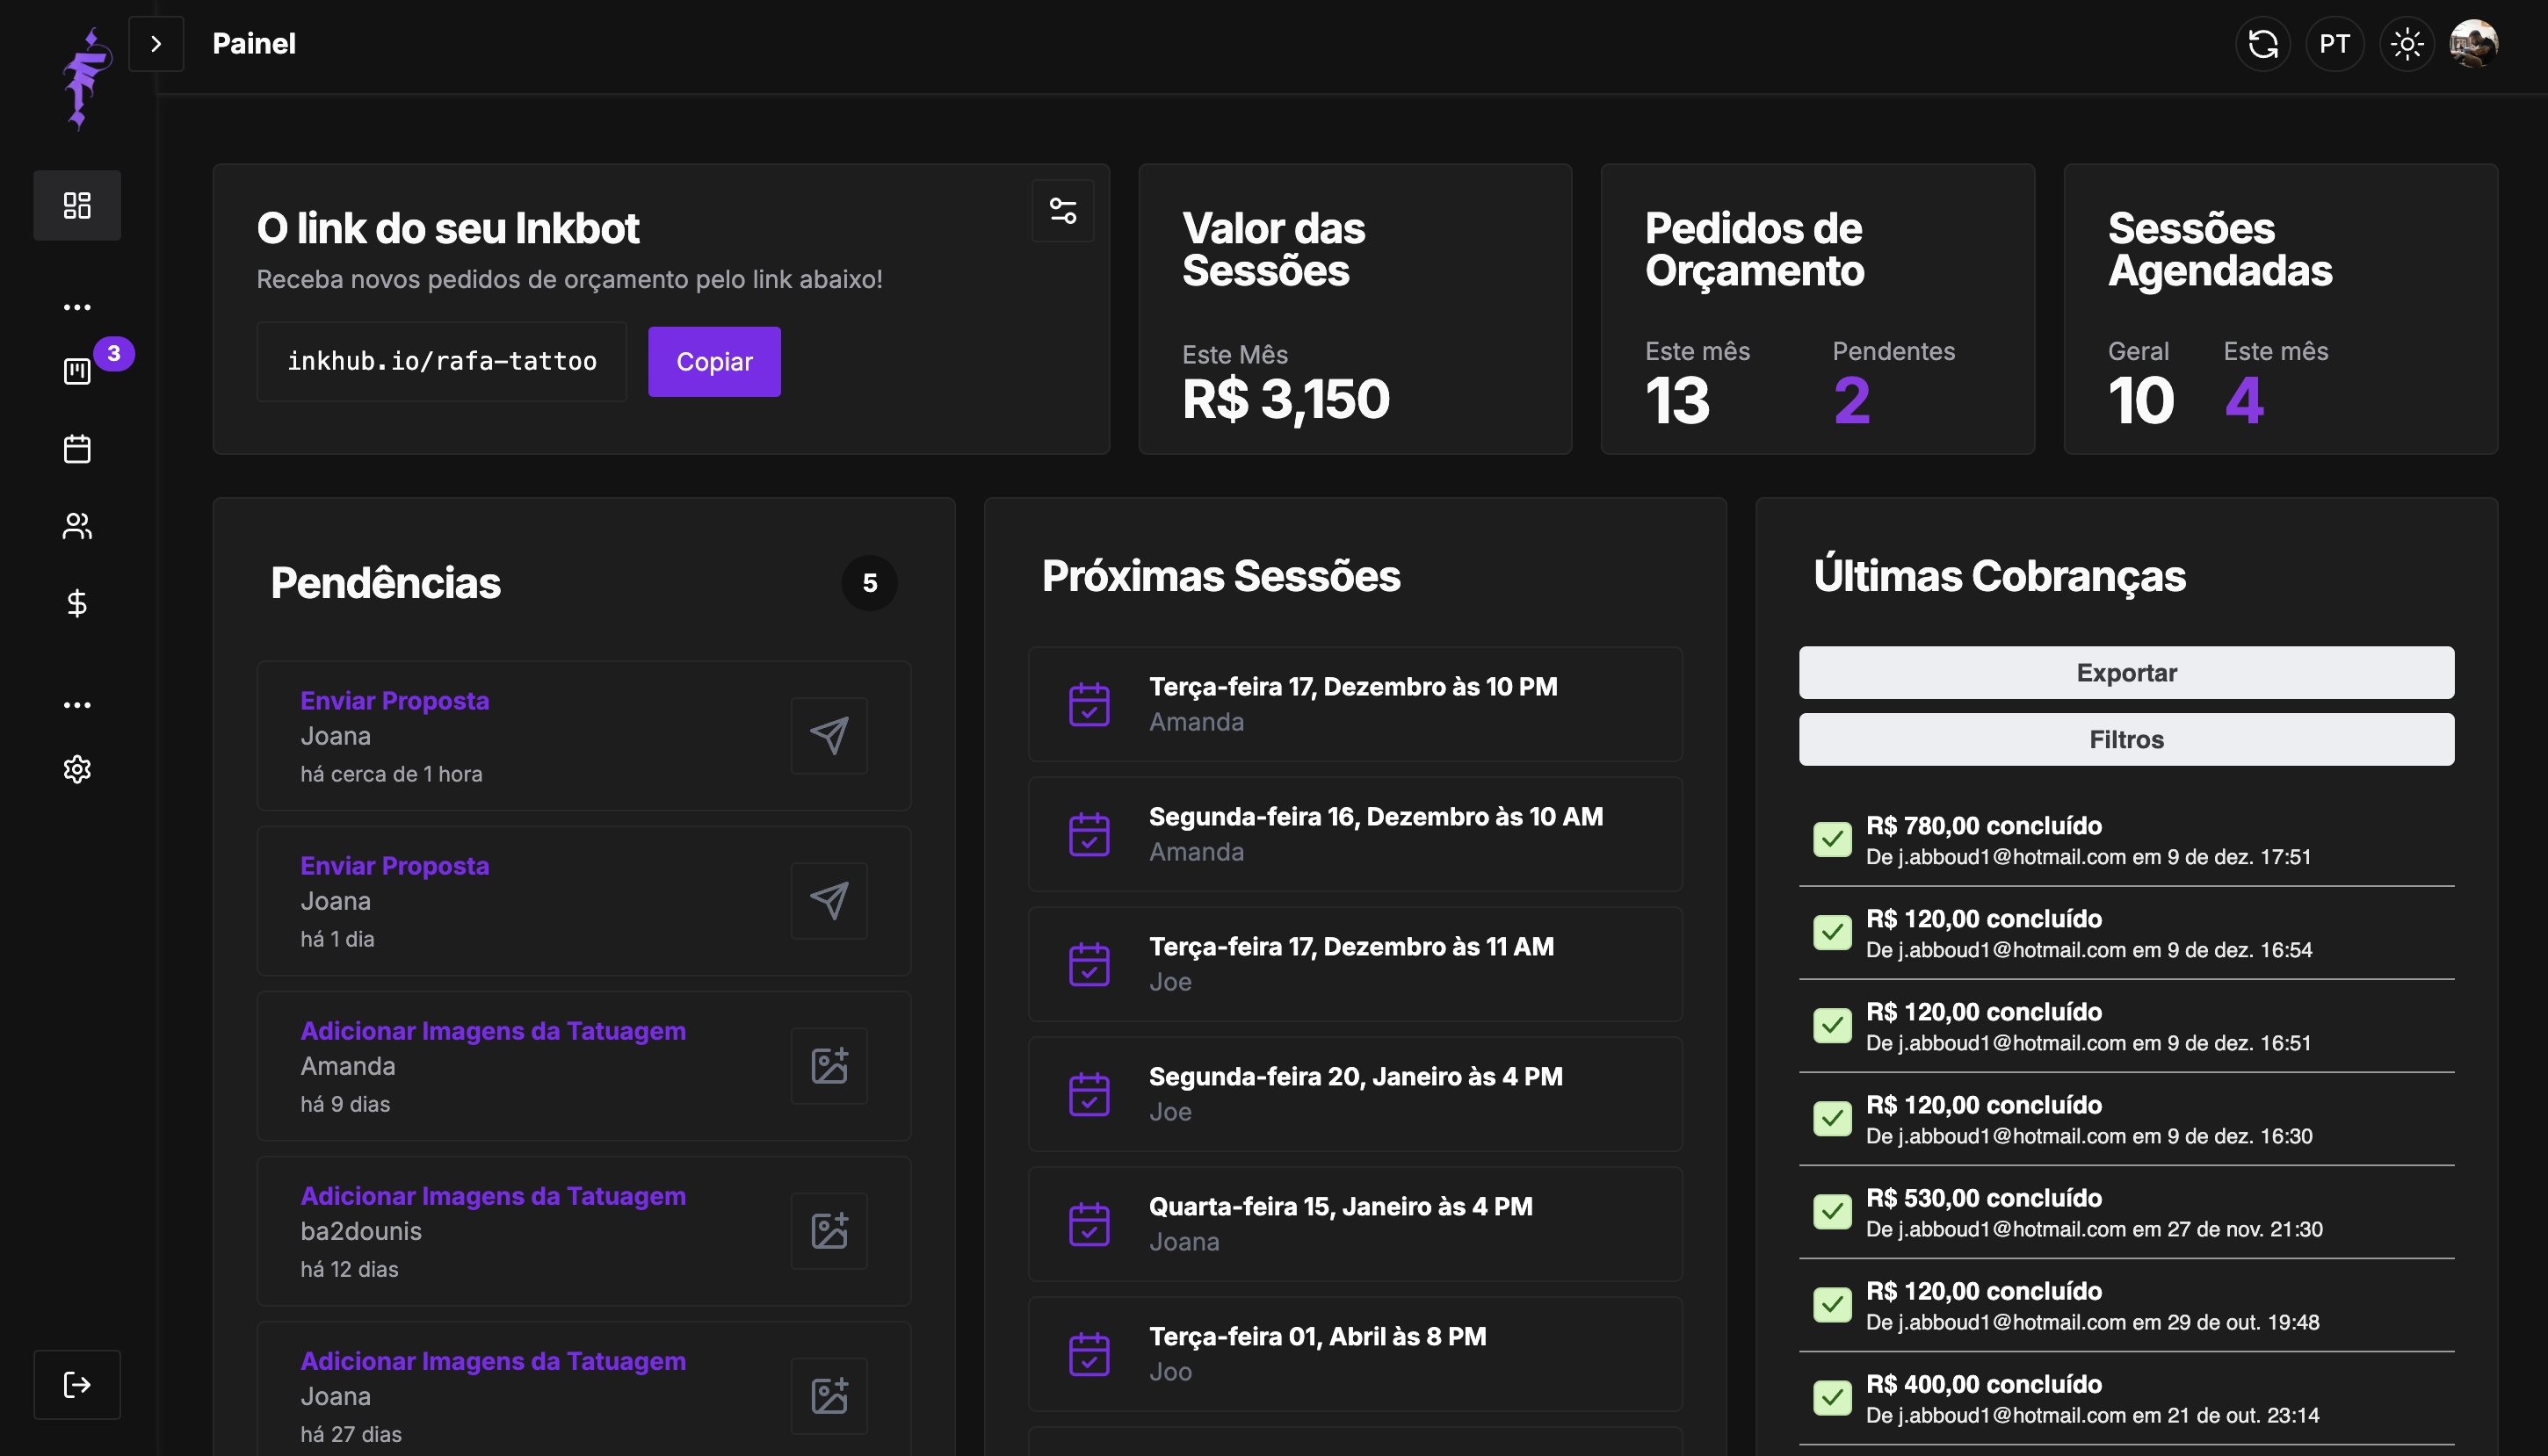Image resolution: width=2548 pixels, height=1456 pixels.
Task: Open the kanban board icon with badge 3
Action: [77, 371]
